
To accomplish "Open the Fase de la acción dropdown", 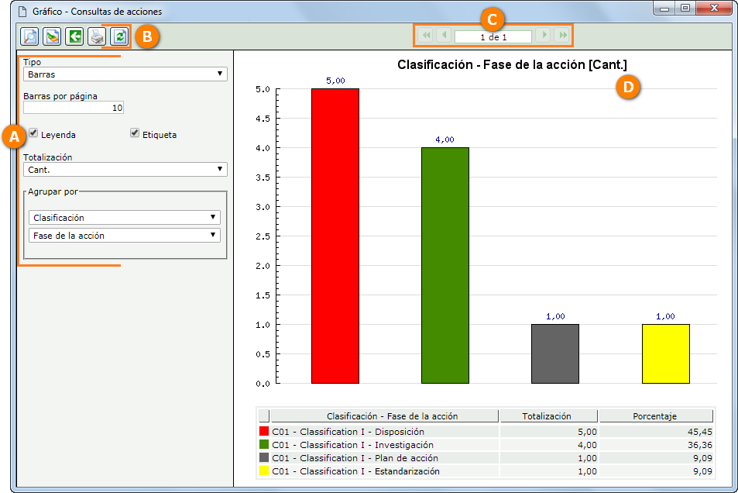I will pyautogui.click(x=124, y=235).
